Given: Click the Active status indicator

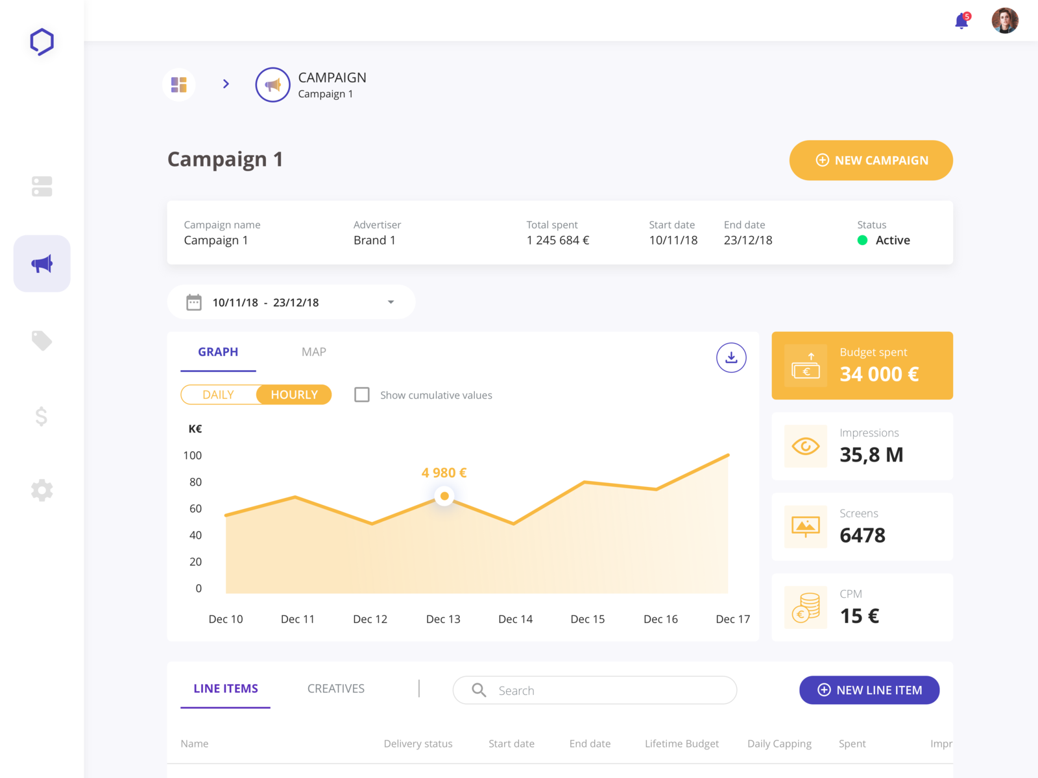Looking at the screenshot, I should click(x=884, y=241).
